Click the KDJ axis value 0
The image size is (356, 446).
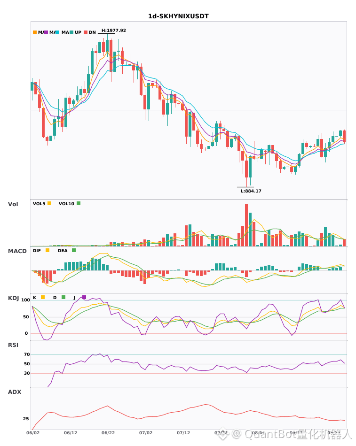(x=26, y=333)
